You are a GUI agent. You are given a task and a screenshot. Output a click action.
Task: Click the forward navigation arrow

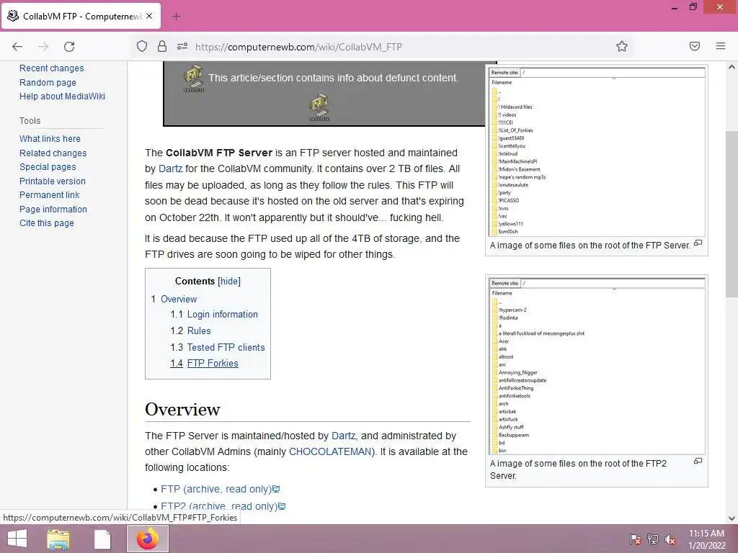click(x=43, y=47)
